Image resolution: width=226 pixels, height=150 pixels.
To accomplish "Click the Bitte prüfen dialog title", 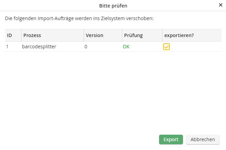I will [x=113, y=5].
